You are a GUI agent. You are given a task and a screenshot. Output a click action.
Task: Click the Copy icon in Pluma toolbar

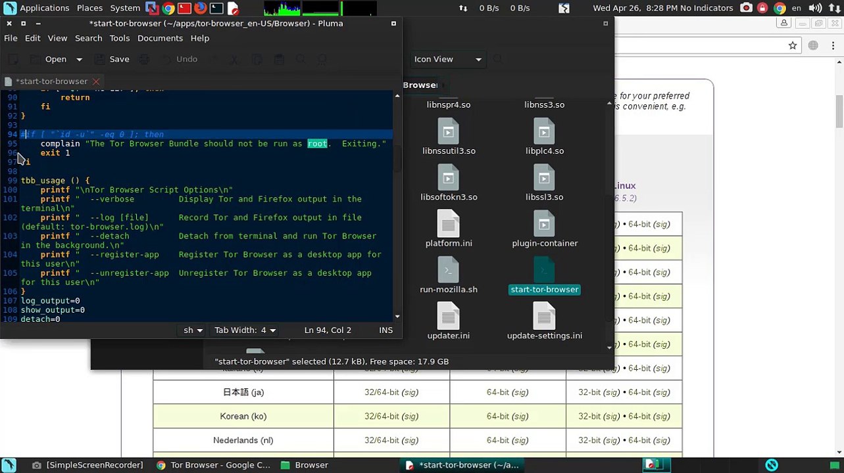257,59
